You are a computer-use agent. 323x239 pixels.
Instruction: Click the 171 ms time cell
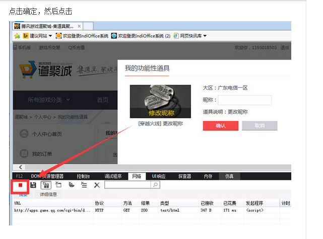click(230, 210)
